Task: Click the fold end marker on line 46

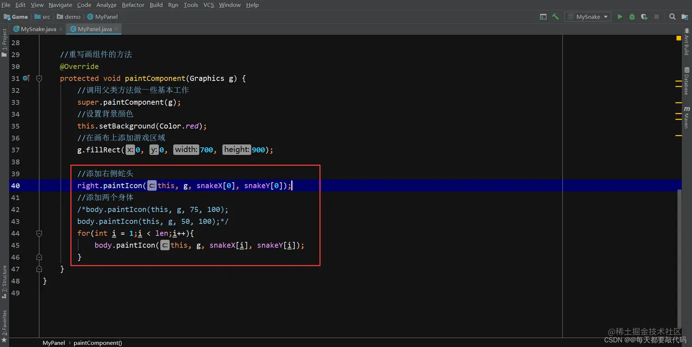Action: [x=39, y=257]
